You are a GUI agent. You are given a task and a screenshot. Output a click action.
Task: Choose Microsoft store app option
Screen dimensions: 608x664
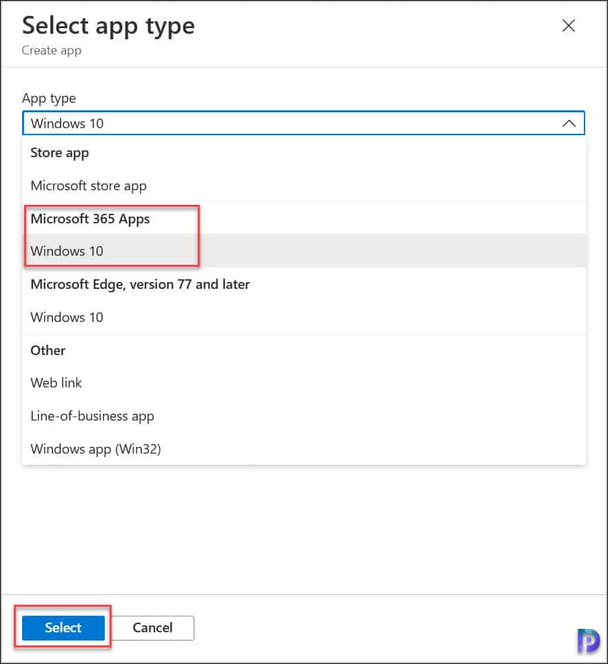click(304, 185)
